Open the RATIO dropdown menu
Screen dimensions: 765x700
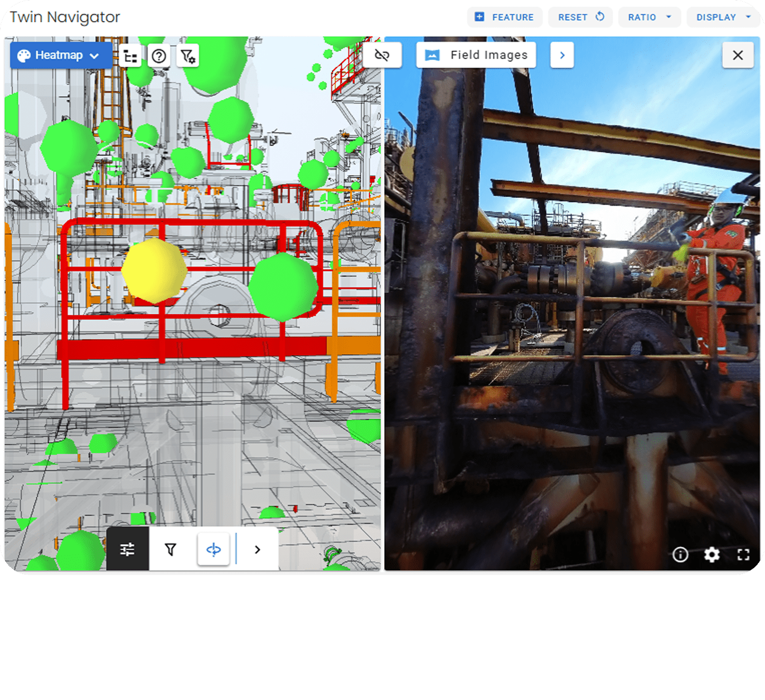pyautogui.click(x=649, y=17)
